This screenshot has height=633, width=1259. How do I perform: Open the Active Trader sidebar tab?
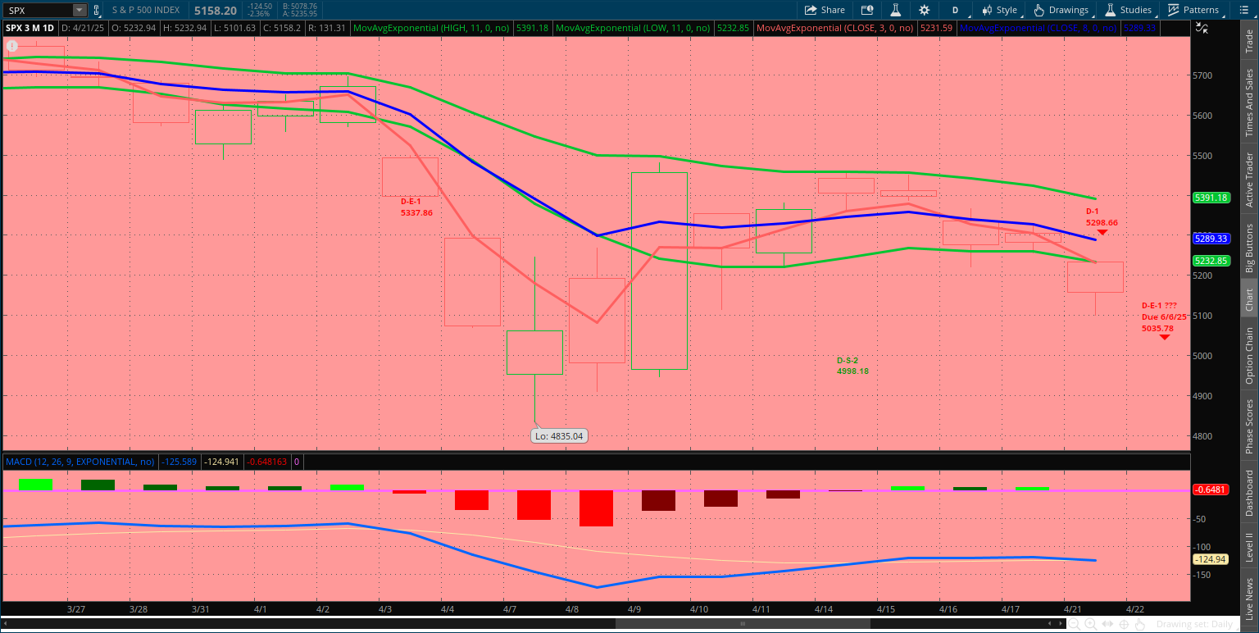[1249, 180]
